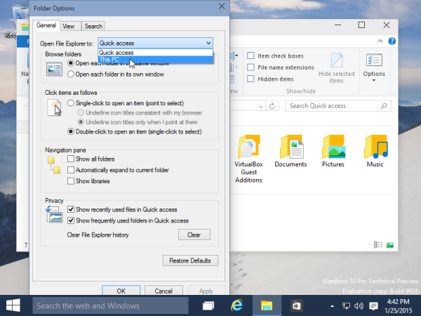Click the File Explorer help icon
This screenshot has height=316, width=421.
(392, 41)
